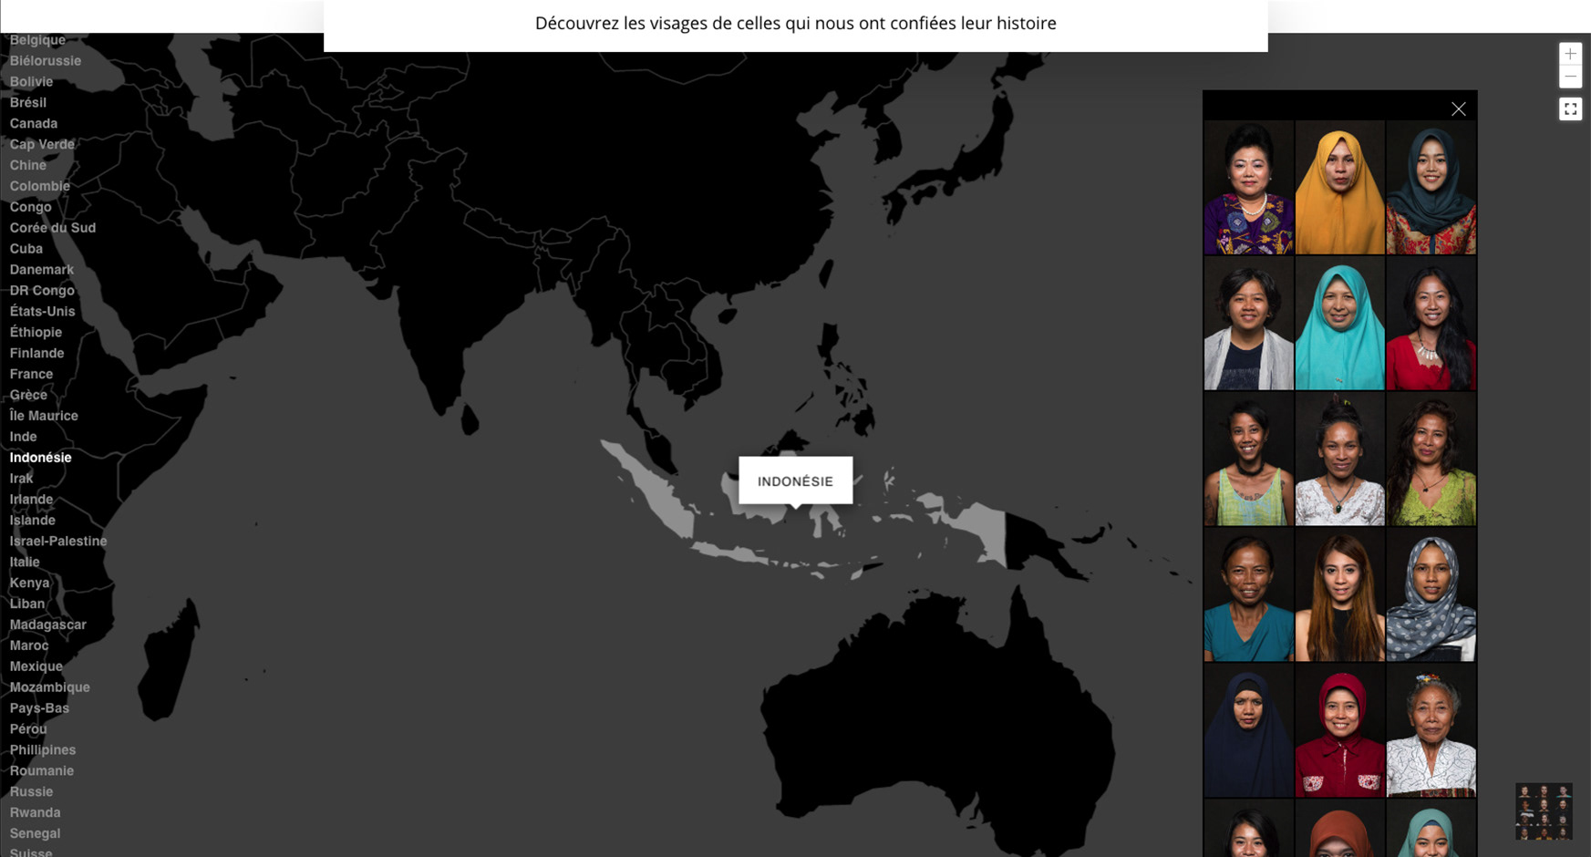
Task: Select Cuba from the country list
Action: click(x=26, y=249)
